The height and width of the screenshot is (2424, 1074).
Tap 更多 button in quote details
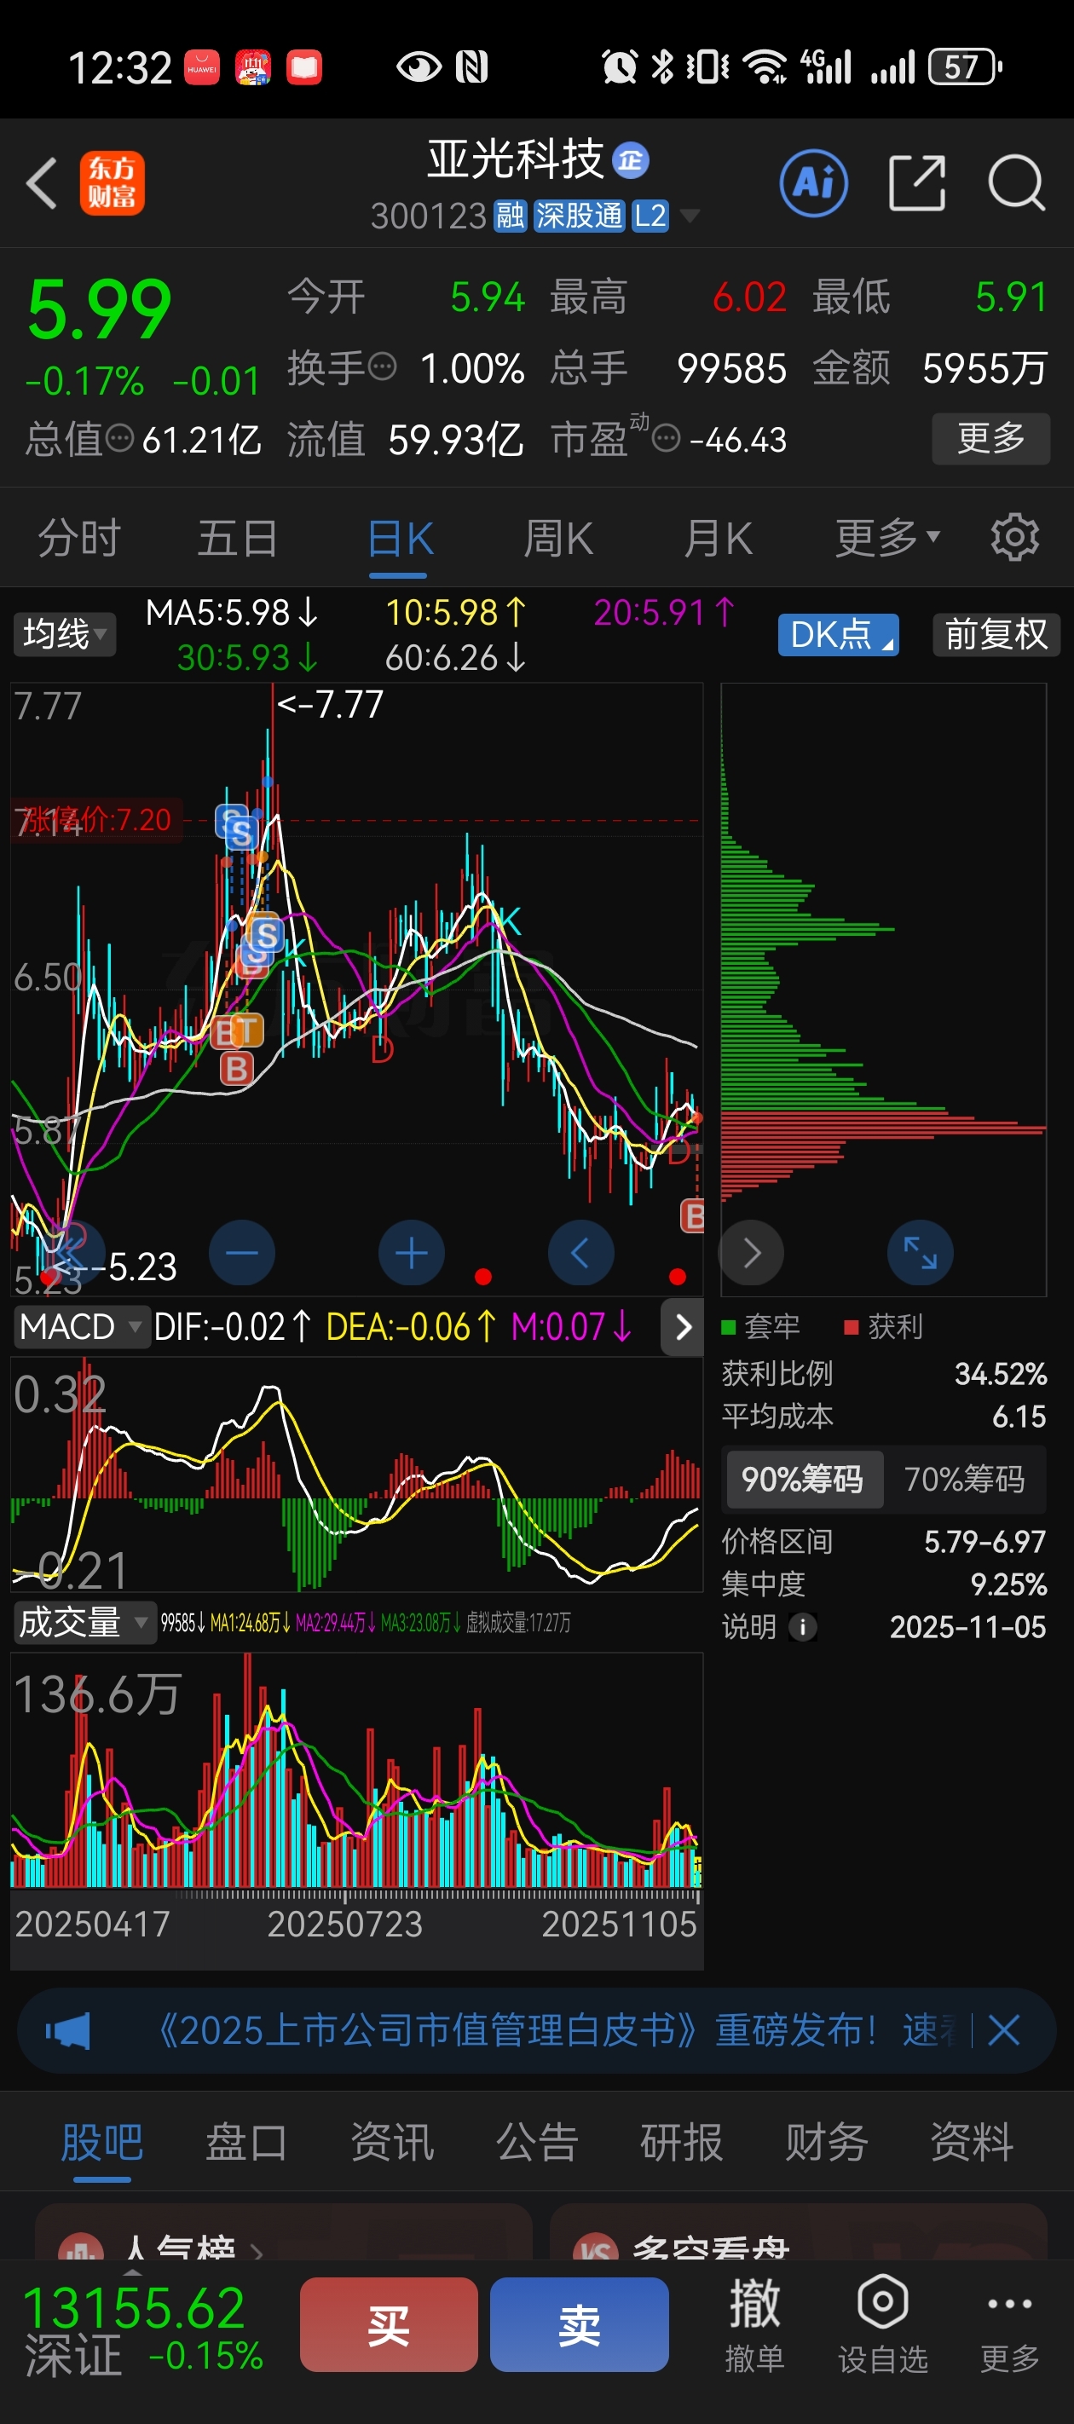(x=990, y=438)
